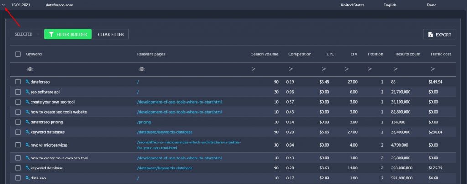Open Competition filter operator

291,69
